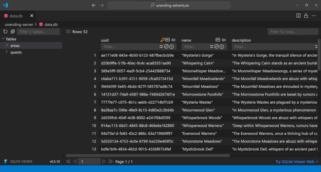Expand the quests table node
This screenshot has height=172, width=321.
click(7, 52)
